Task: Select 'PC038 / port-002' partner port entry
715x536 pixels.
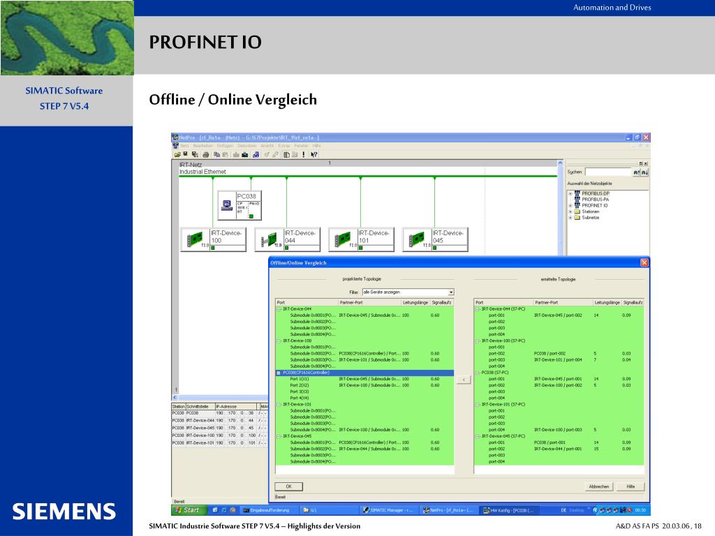Action: [x=550, y=354]
